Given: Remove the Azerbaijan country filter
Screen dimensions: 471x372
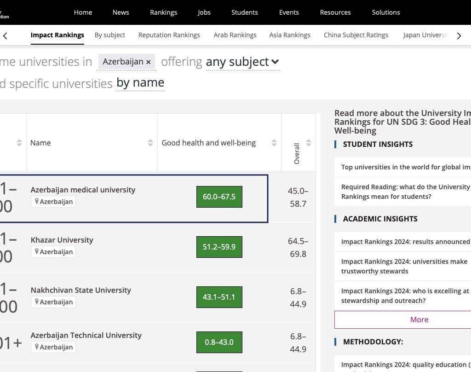Looking at the screenshot, I should pyautogui.click(x=148, y=62).
